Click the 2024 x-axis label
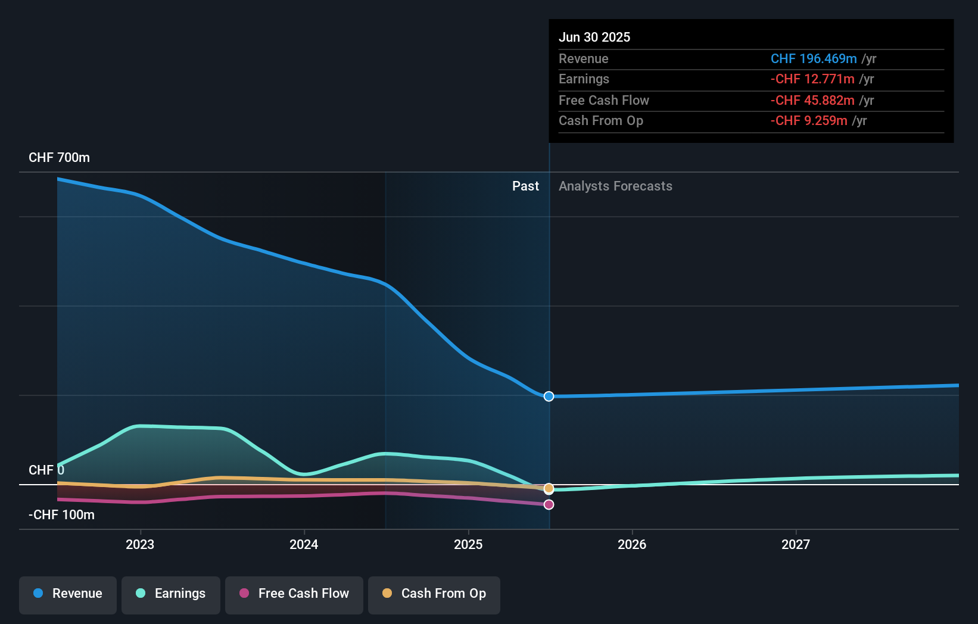This screenshot has height=624, width=978. (304, 545)
